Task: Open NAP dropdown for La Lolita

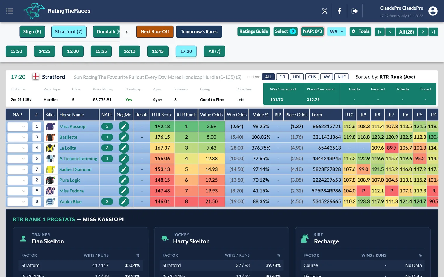Action: [18, 148]
